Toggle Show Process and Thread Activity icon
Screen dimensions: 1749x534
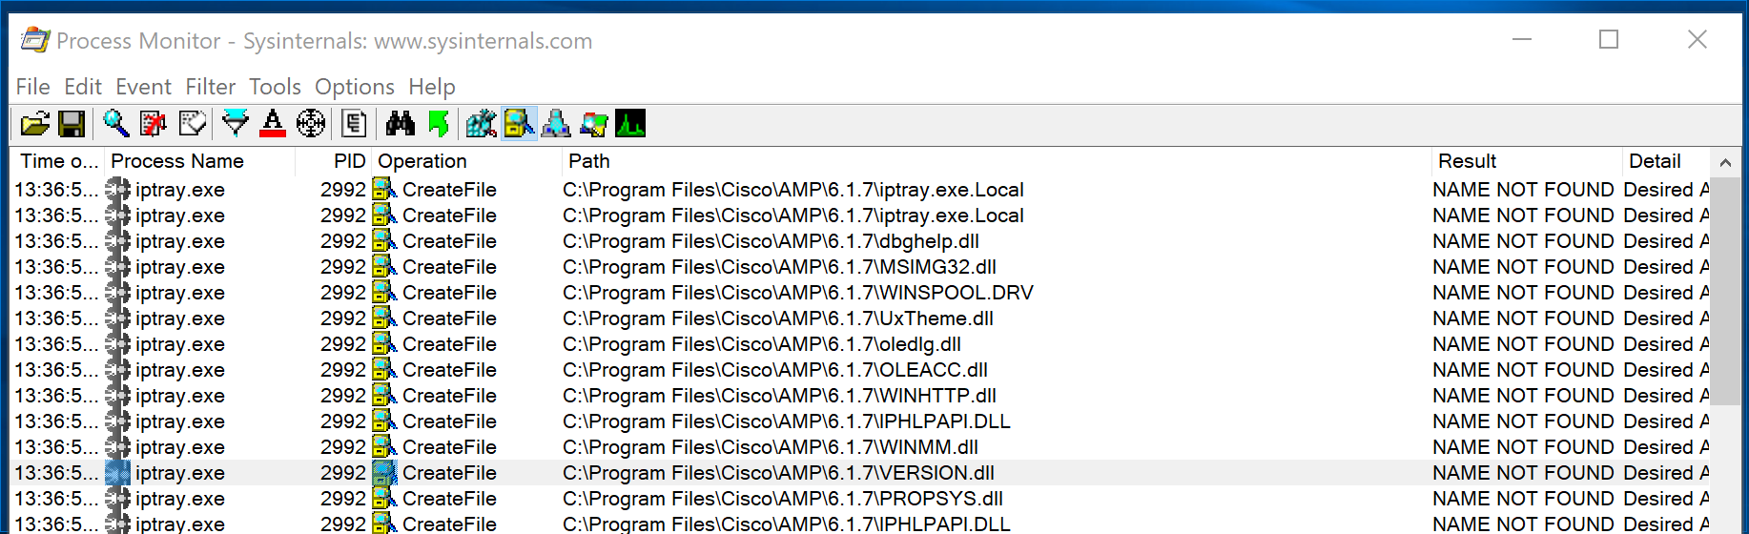[x=593, y=123]
